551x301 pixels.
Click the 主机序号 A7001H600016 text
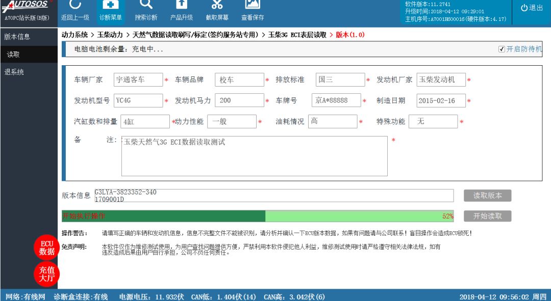[456, 19]
